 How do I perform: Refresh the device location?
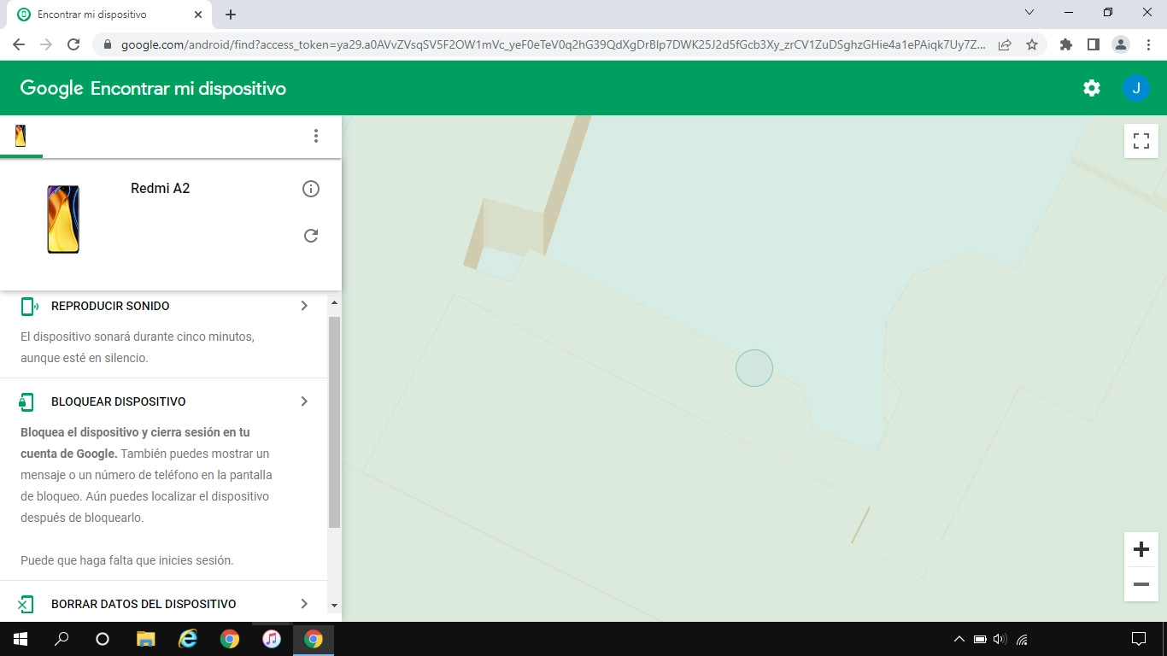[311, 235]
